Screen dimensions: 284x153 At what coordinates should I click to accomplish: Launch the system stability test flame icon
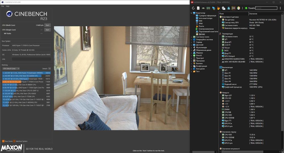pyautogui.click(x=218, y=8)
